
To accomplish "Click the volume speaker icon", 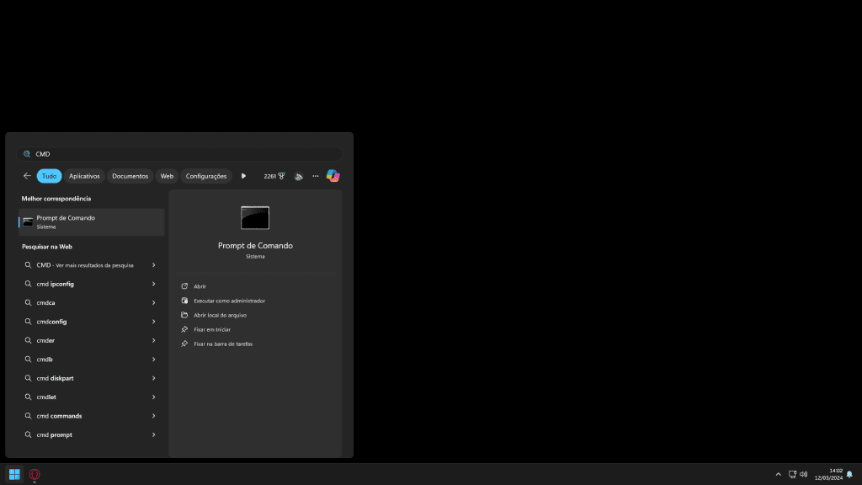I will click(x=804, y=474).
